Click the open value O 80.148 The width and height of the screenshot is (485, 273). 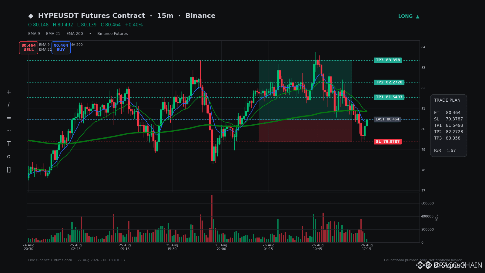[38, 25]
